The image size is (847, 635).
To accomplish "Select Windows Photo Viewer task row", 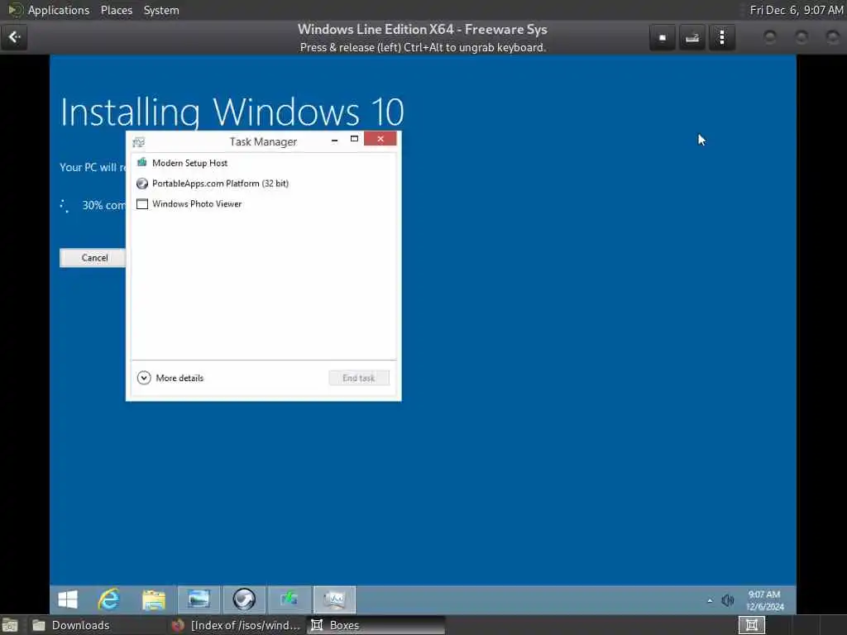I will (x=264, y=204).
